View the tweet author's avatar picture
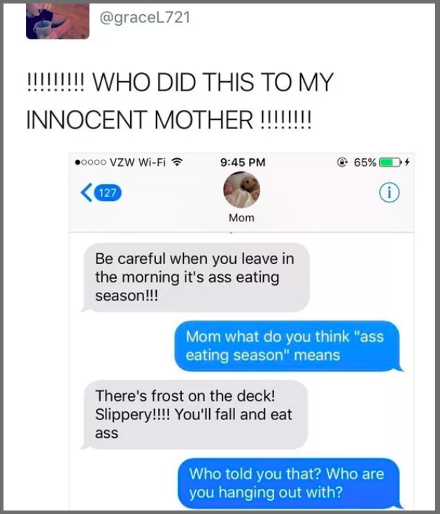The height and width of the screenshot is (514, 440). pos(57,21)
